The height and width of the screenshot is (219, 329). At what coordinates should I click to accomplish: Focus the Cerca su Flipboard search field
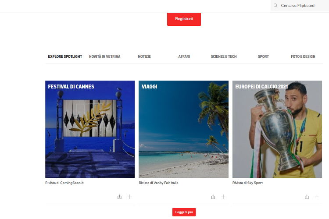pyautogui.click(x=300, y=5)
